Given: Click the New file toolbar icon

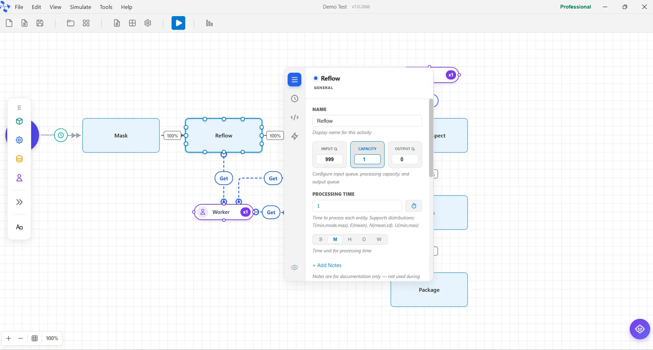Looking at the screenshot, I should coord(9,23).
